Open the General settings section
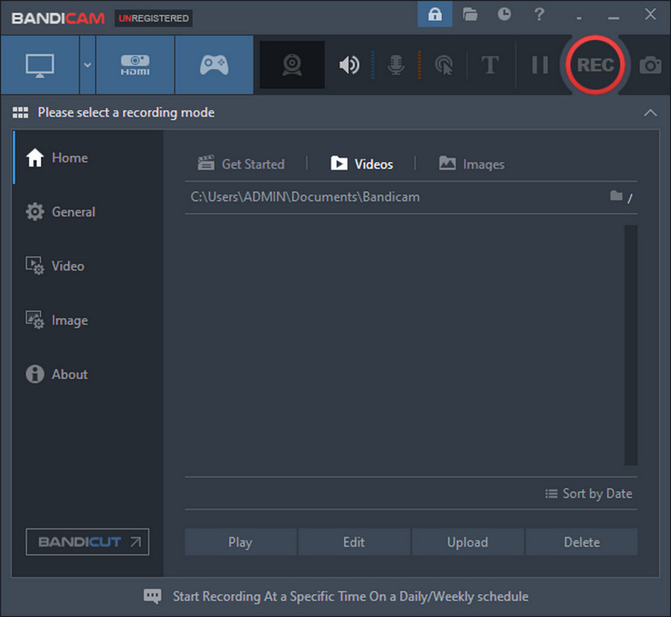Screen dimensions: 671x617 88,212
